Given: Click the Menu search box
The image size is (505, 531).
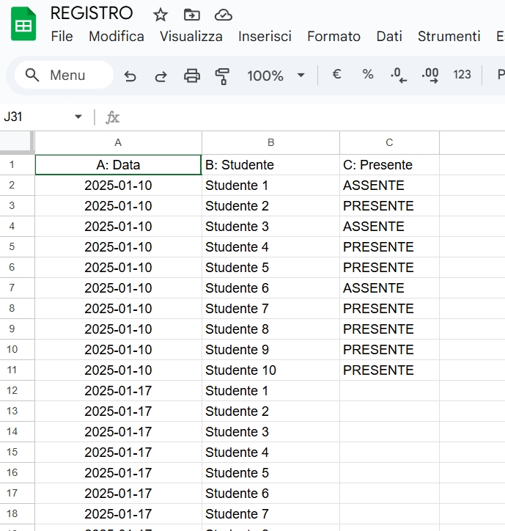Looking at the screenshot, I should point(64,75).
